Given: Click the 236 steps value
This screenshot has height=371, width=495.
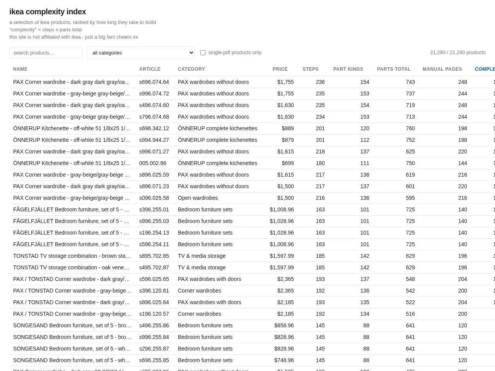Looking at the screenshot, I should 320,82.
